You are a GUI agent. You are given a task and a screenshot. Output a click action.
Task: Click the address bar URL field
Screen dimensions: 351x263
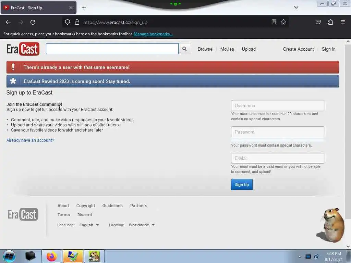coord(176,22)
